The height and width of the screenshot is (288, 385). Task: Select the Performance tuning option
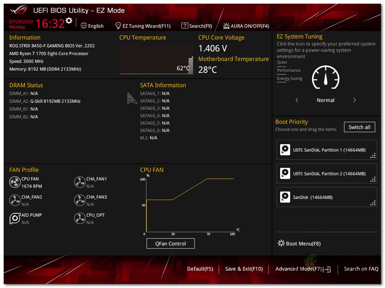[289, 70]
